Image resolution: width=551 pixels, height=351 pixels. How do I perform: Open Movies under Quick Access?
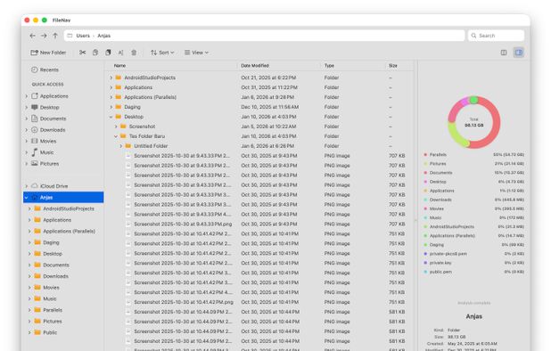tap(44, 141)
